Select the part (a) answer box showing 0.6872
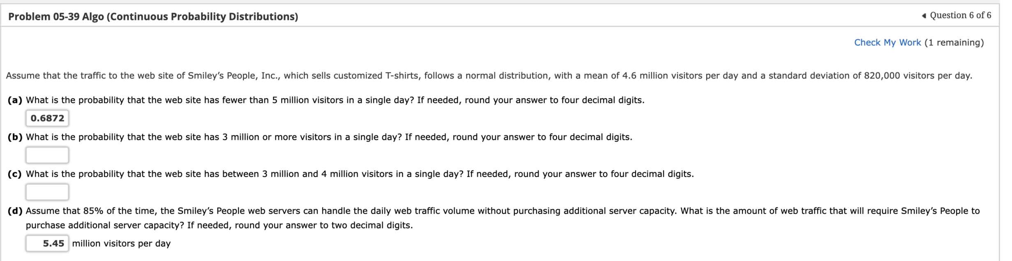This screenshot has height=261, width=1012. pos(48,117)
